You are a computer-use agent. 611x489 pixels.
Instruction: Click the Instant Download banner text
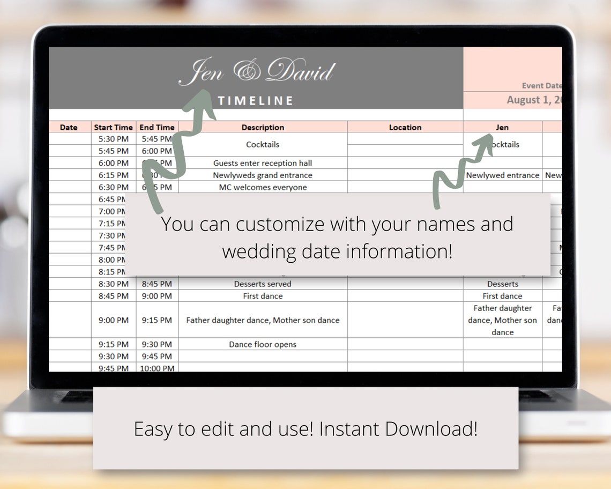[x=305, y=429]
